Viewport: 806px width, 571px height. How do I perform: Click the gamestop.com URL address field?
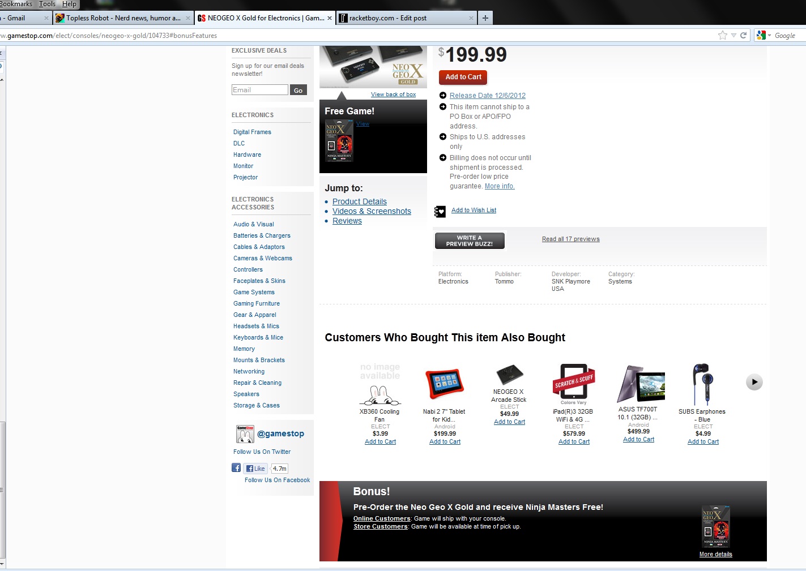click(x=357, y=35)
